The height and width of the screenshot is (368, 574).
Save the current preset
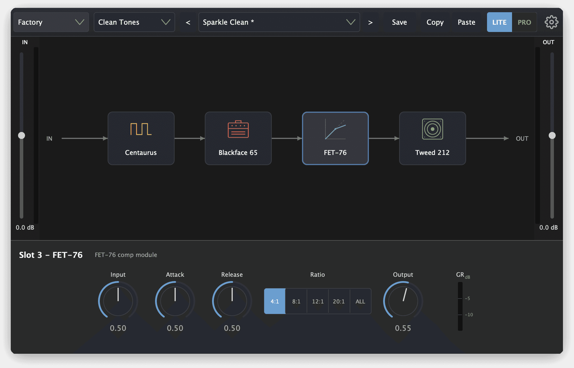[x=399, y=22]
